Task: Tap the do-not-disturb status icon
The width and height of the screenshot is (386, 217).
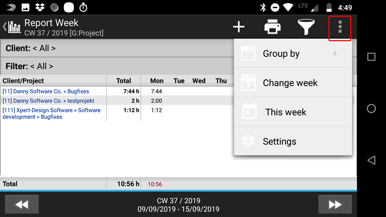Action: [275, 8]
